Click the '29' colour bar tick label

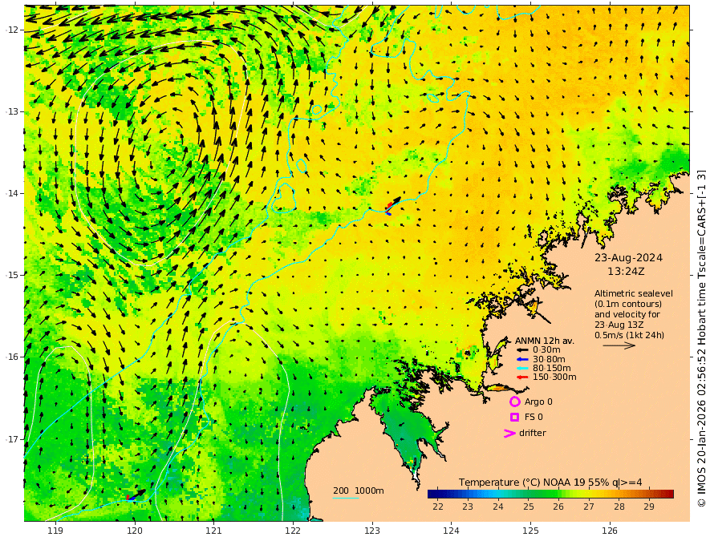649,507
